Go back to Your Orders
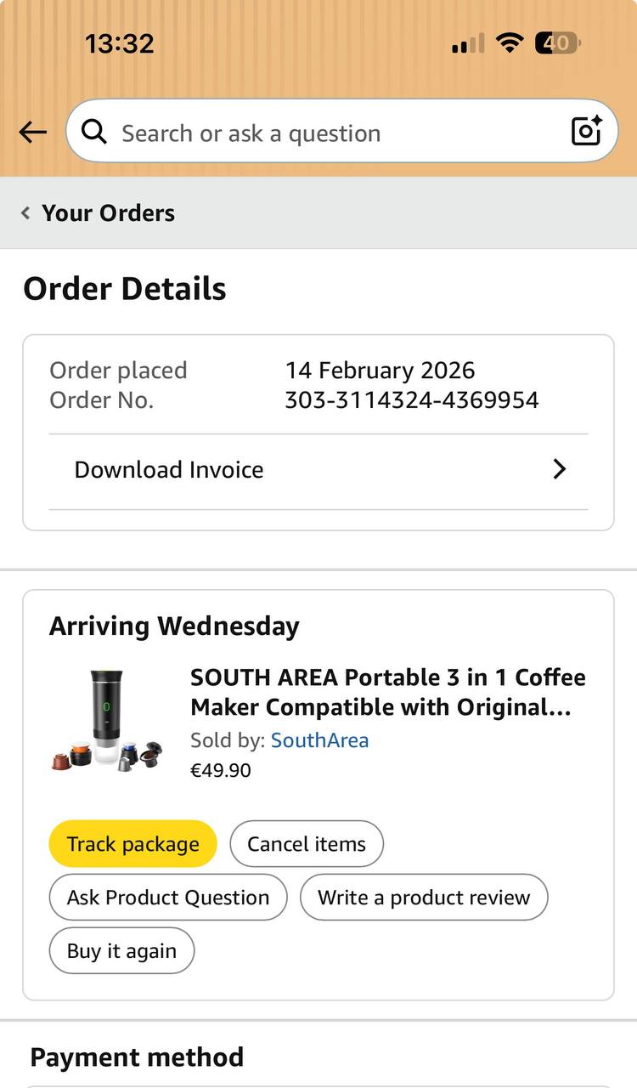 (108, 212)
